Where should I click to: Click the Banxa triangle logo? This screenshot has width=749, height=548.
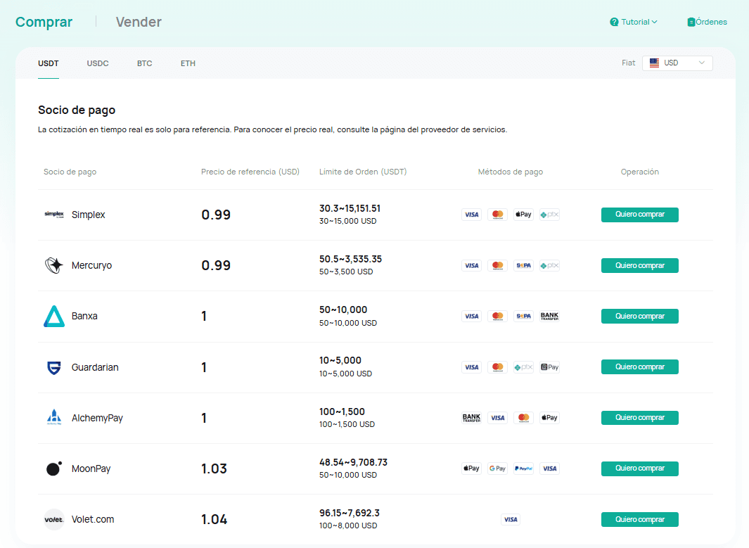[x=54, y=316]
